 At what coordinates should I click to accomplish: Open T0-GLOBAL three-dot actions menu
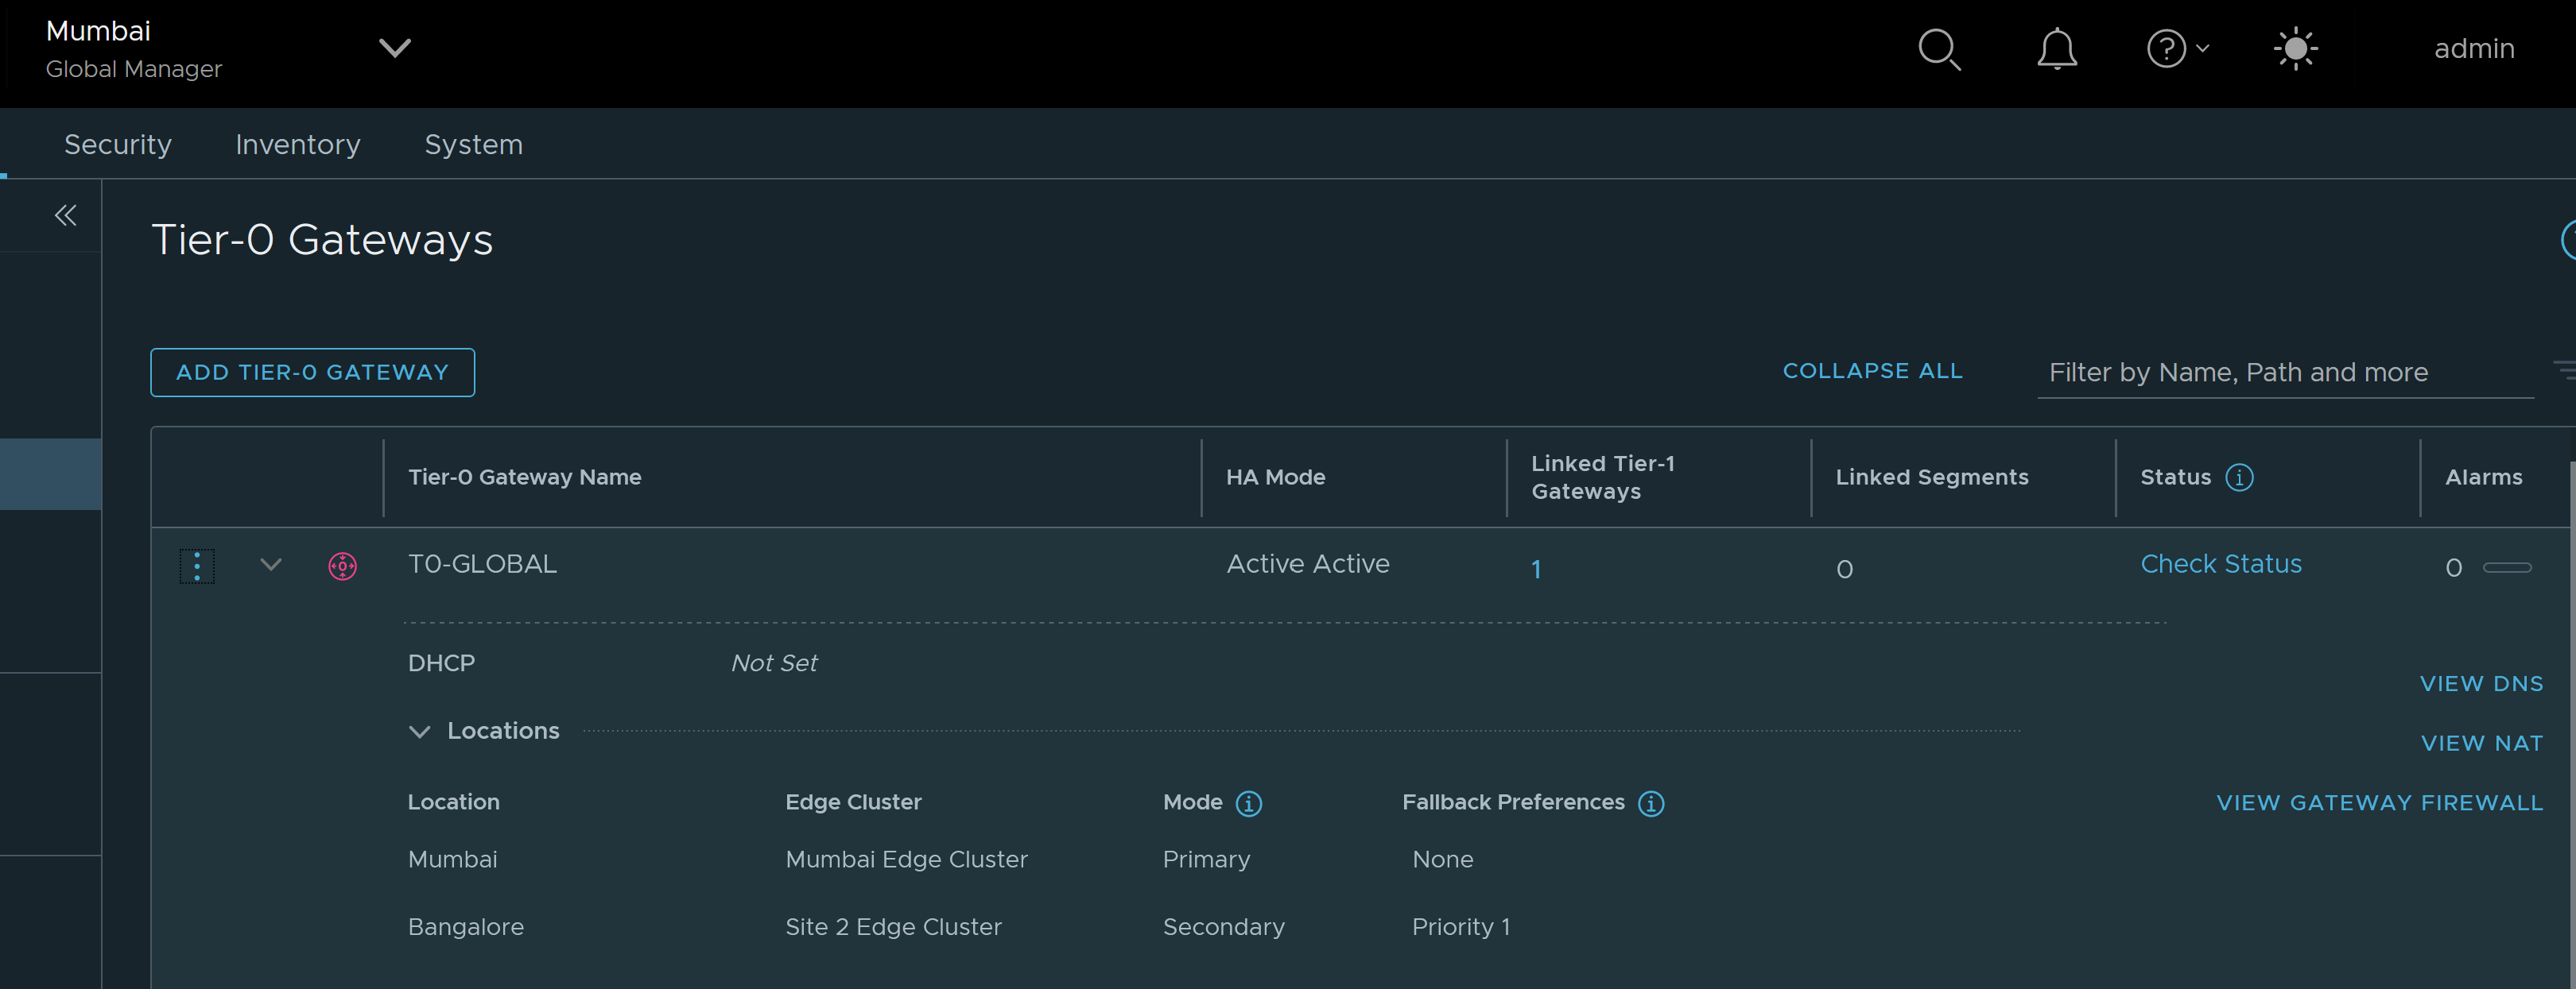tap(197, 566)
